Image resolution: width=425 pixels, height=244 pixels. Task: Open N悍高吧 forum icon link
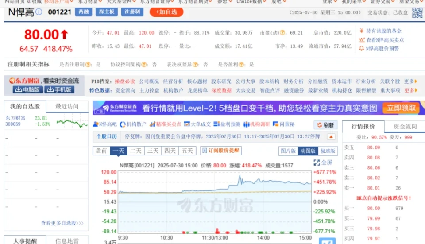pyautogui.click(x=104, y=124)
